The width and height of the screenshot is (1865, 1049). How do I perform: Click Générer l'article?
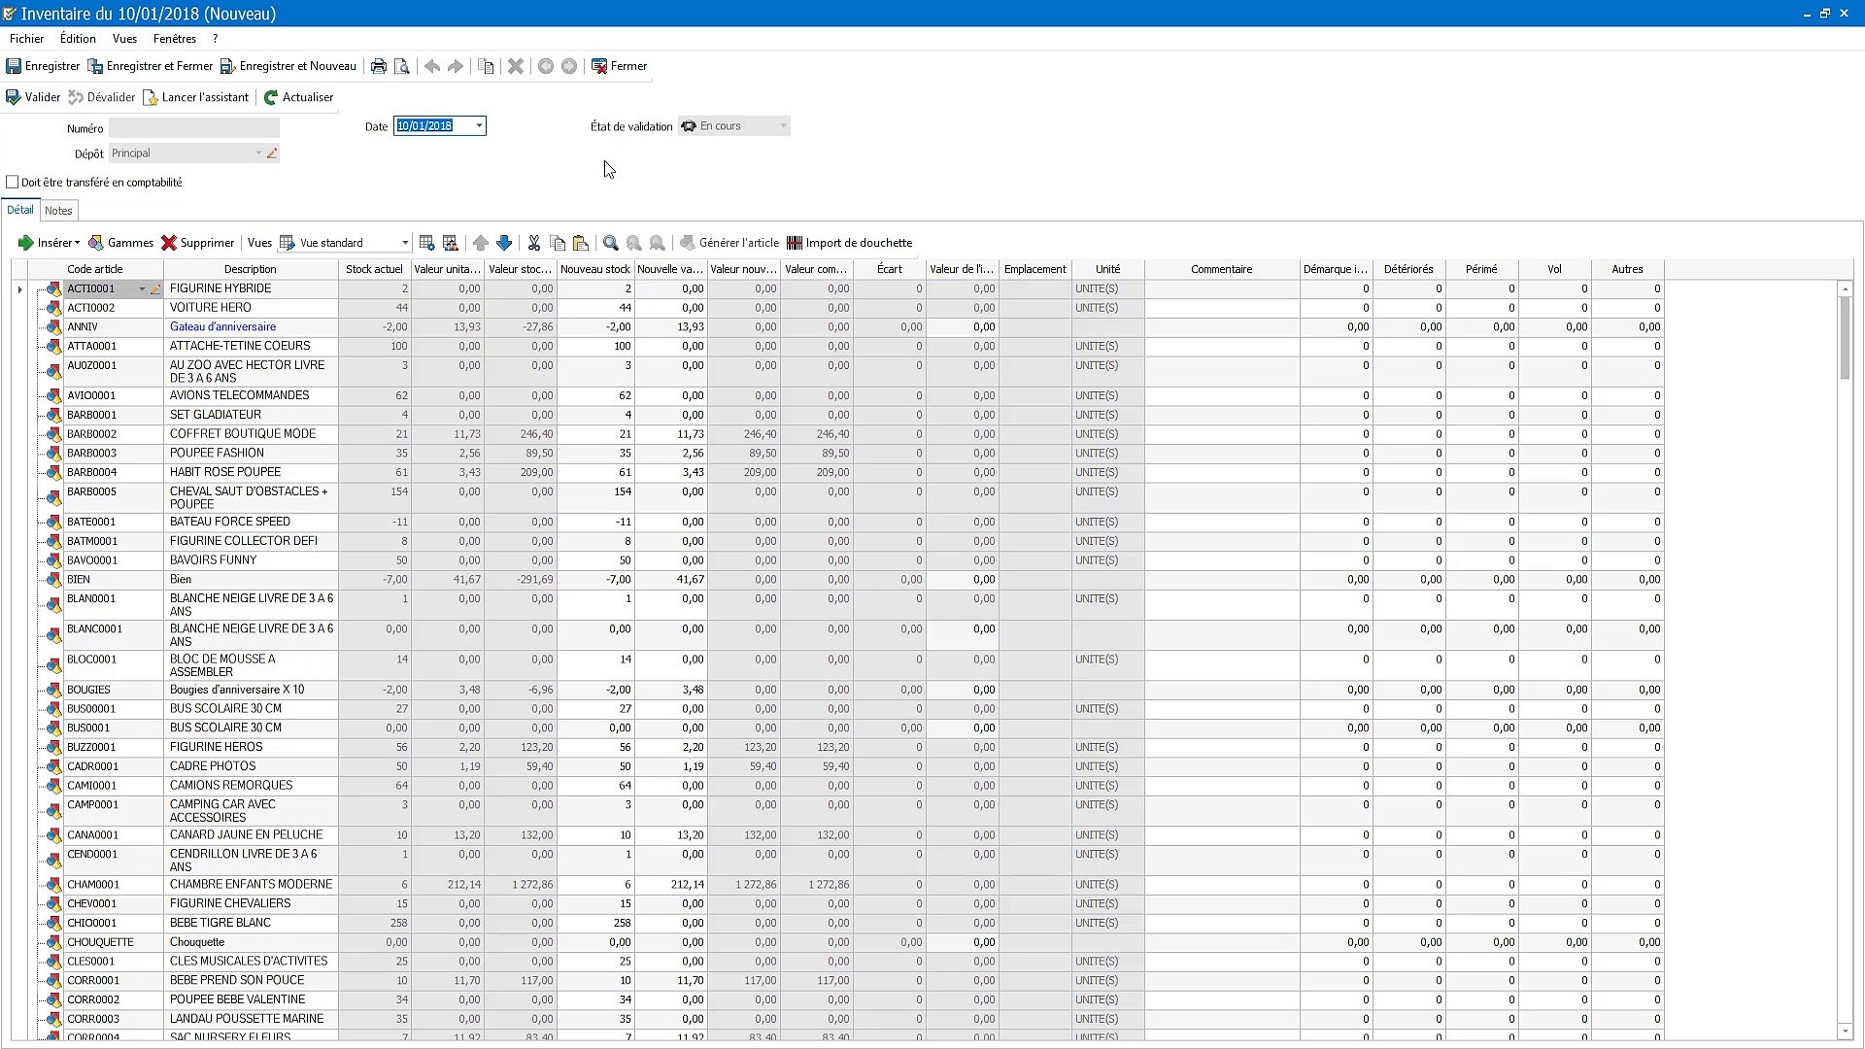coord(729,243)
